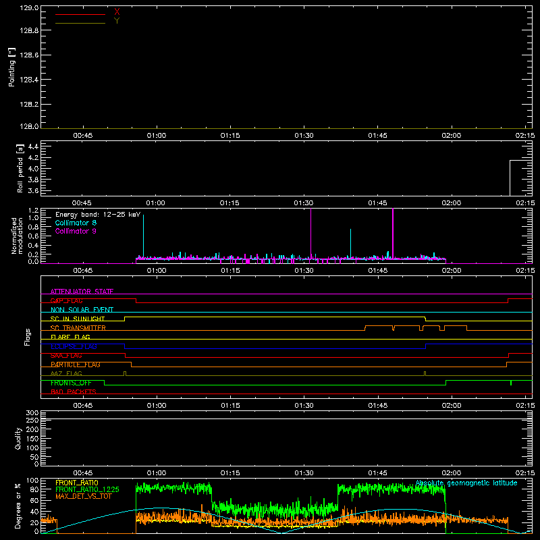Click the Normalized modulation axis title
The width and height of the screenshot is (540, 540).
[17, 236]
